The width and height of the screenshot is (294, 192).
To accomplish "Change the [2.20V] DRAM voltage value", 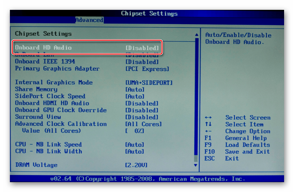I will click(x=136, y=165).
